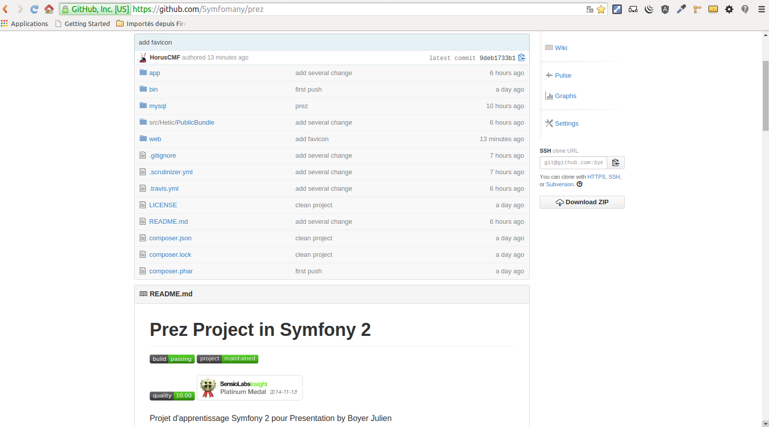Viewport: 769px width, 427px height.
Task: Open composer.json file
Action: [x=170, y=238]
